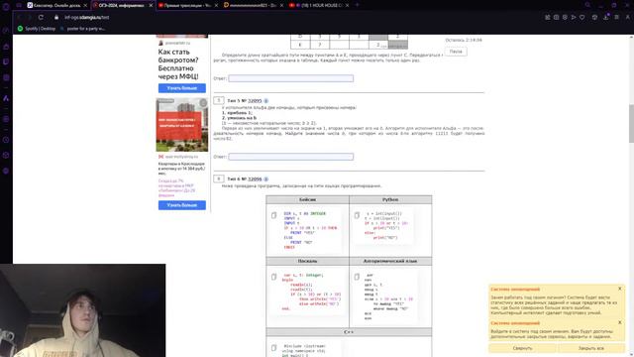Reload the page with the refresh icon
The height and width of the screenshot is (357, 634).
point(41,18)
